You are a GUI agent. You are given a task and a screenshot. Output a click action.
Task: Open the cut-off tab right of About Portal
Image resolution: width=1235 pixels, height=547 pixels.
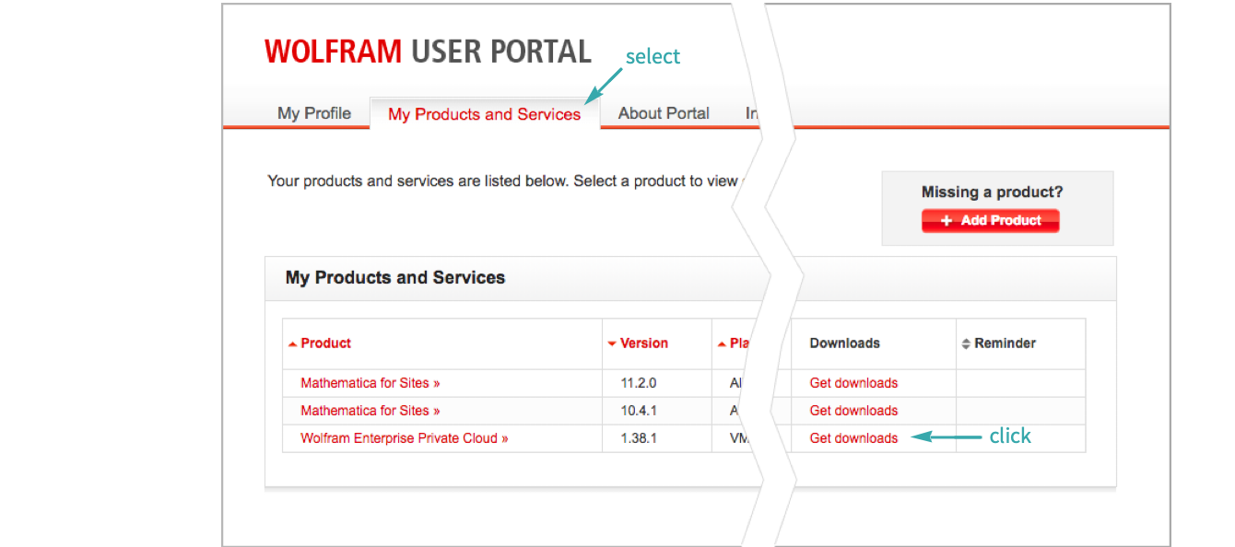[x=752, y=113]
